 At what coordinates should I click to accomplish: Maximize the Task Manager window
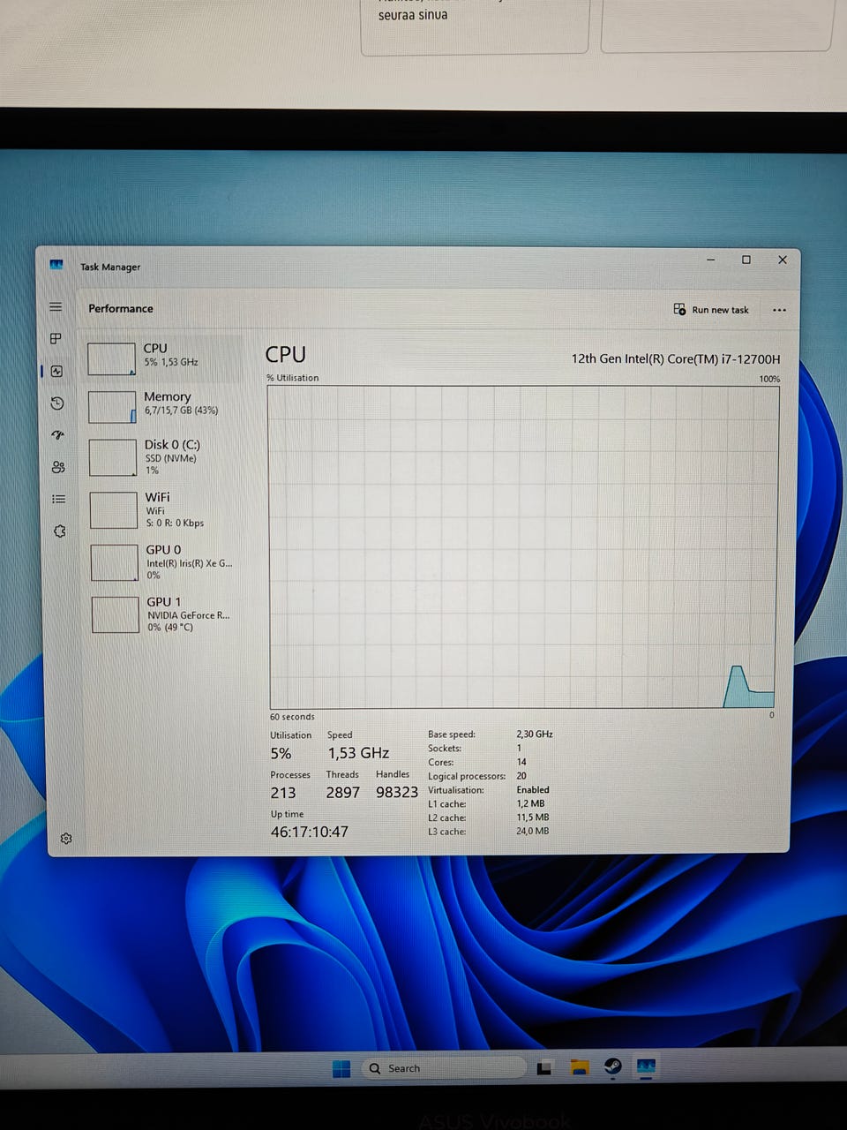click(746, 260)
